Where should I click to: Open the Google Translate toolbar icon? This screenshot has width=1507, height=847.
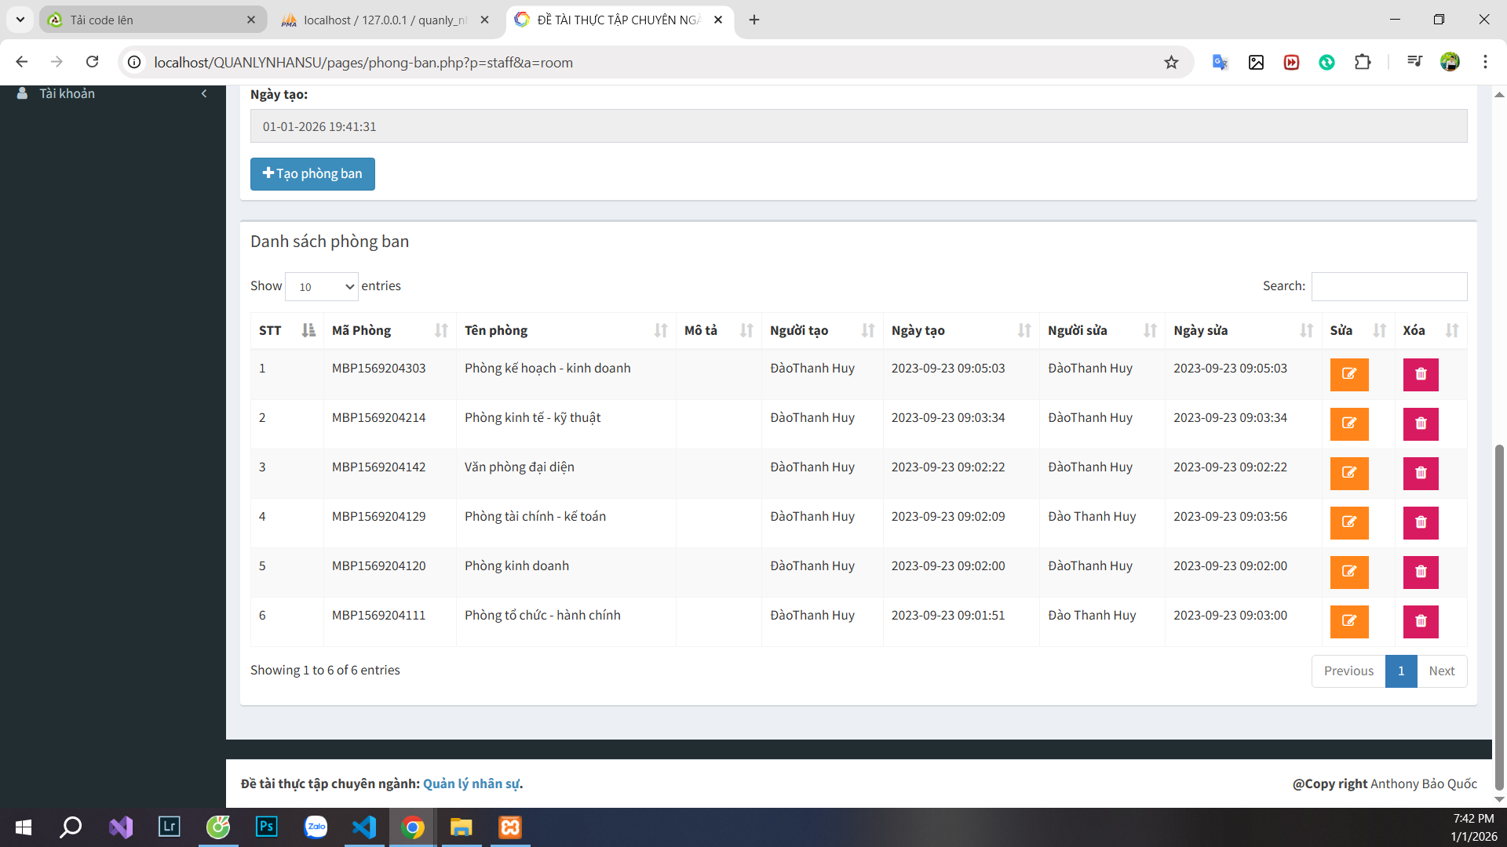click(1220, 62)
